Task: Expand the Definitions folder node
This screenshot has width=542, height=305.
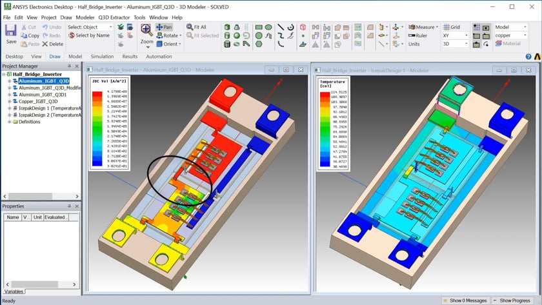Action: (9, 122)
